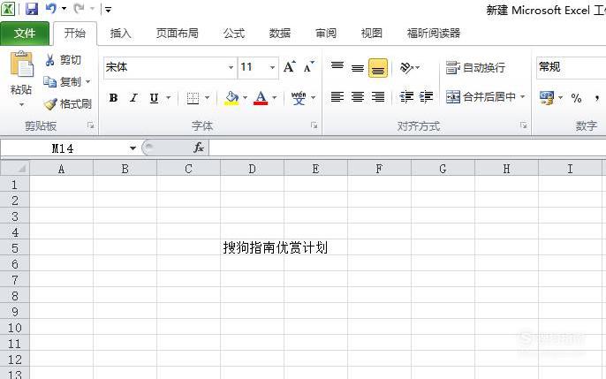Switch to the 开始 tab

pyautogui.click(x=74, y=34)
